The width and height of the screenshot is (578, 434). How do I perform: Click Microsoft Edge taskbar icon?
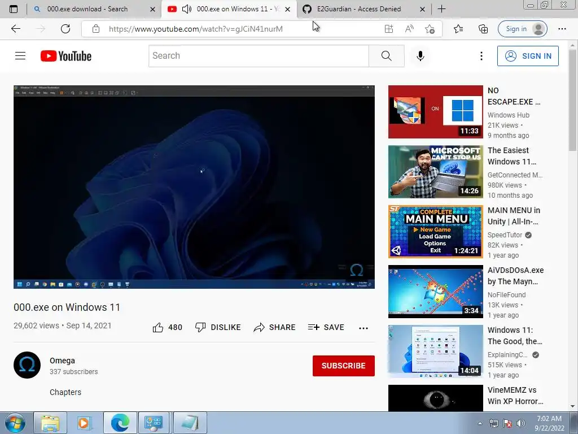point(120,423)
